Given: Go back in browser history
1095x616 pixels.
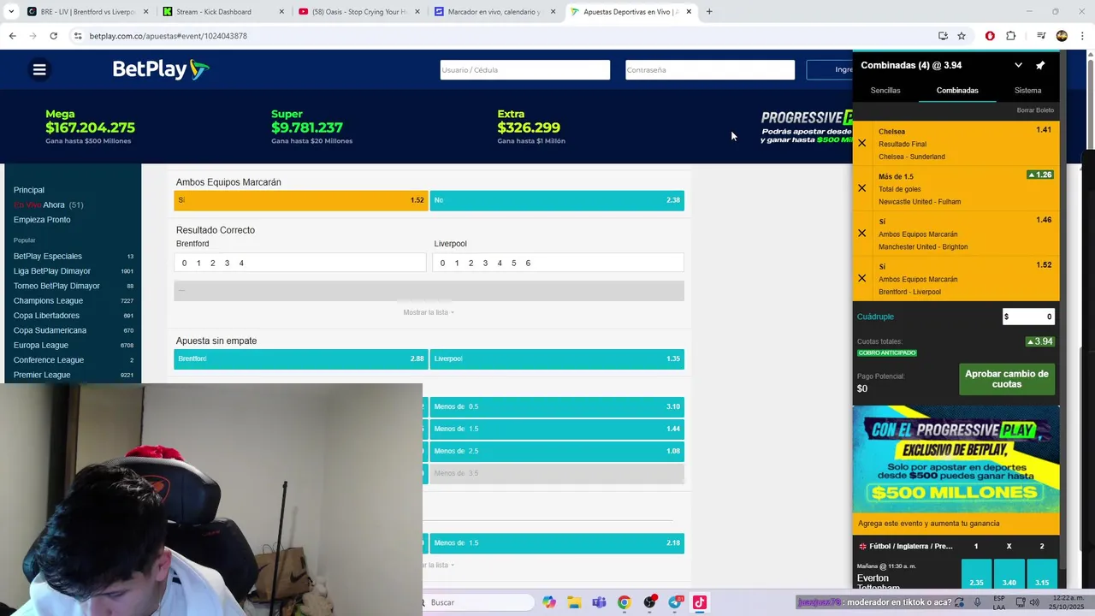Looking at the screenshot, I should [x=12, y=36].
